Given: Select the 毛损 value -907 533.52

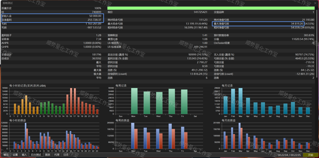Looking at the screenshot, I should (94, 28).
